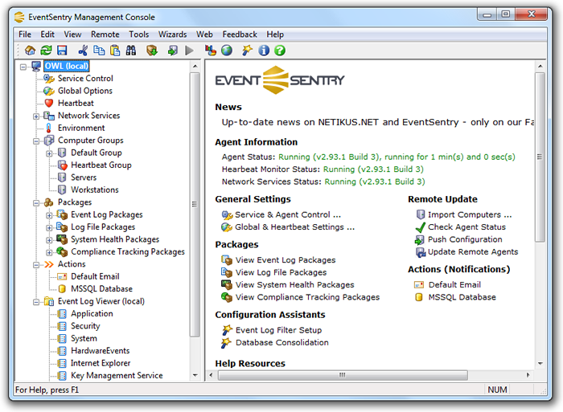Open the Edit menu
563x412 pixels.
click(47, 35)
